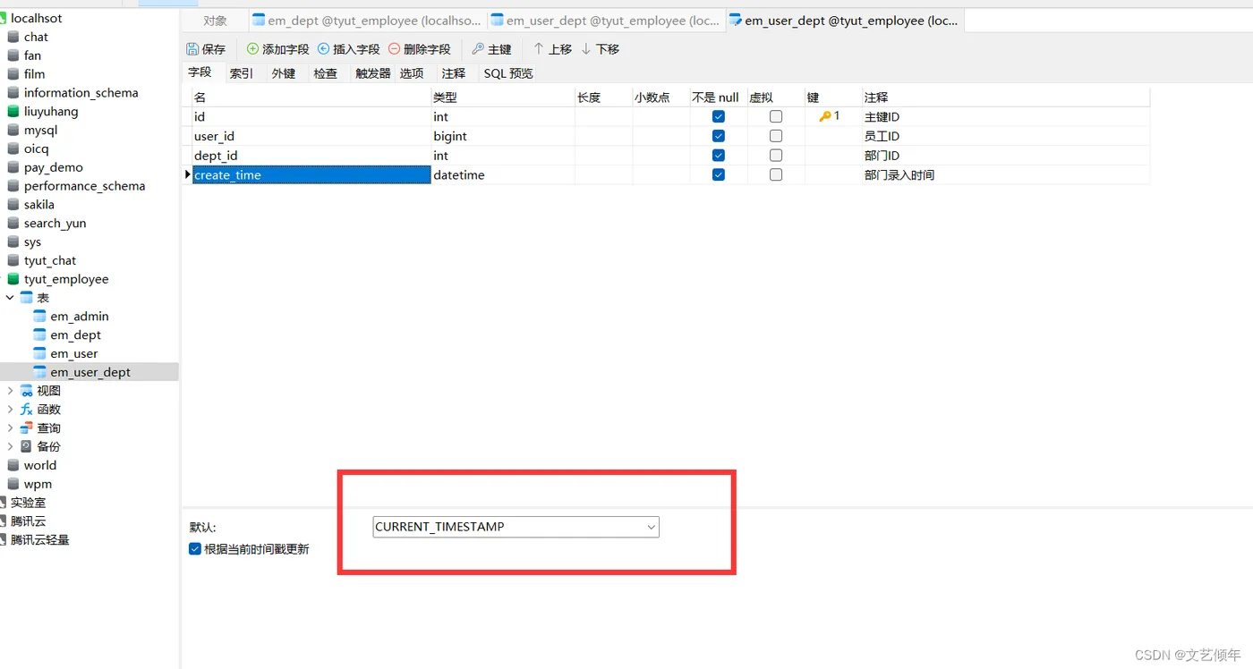The image size is (1253, 669).
Task: Click the localhsot connection icon
Action: pyautogui.click(x=3, y=18)
